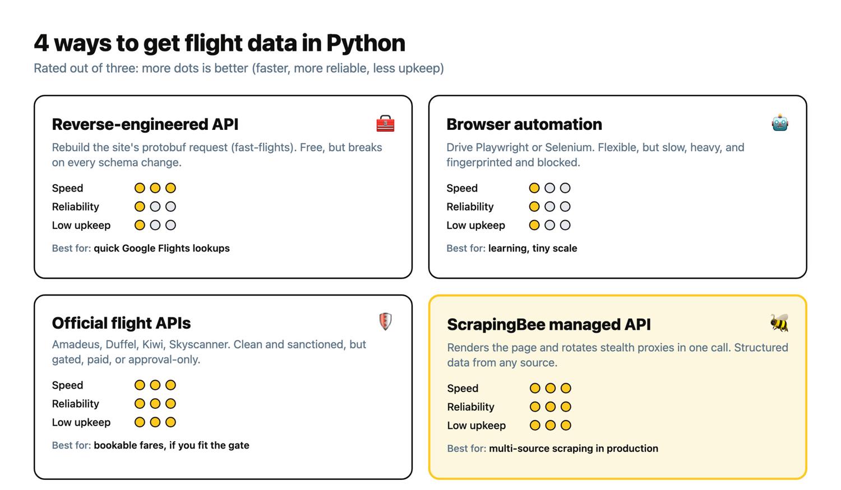This screenshot has height=490, width=841.
Task: Click 'Speed' label in Browser automation card
Action: pyautogui.click(x=462, y=188)
